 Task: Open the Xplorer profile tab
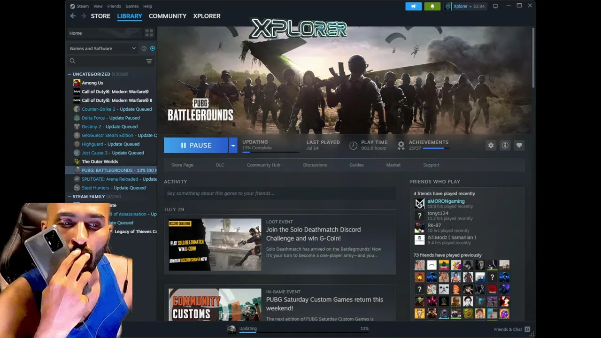(x=207, y=16)
